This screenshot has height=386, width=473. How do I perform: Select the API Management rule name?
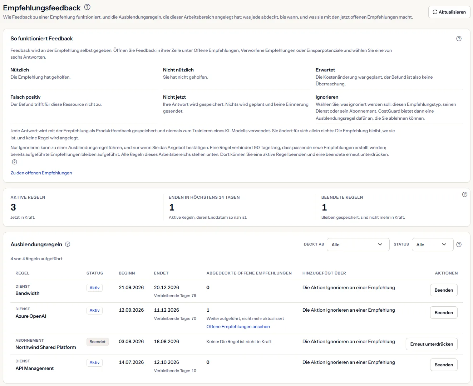click(x=35, y=368)
